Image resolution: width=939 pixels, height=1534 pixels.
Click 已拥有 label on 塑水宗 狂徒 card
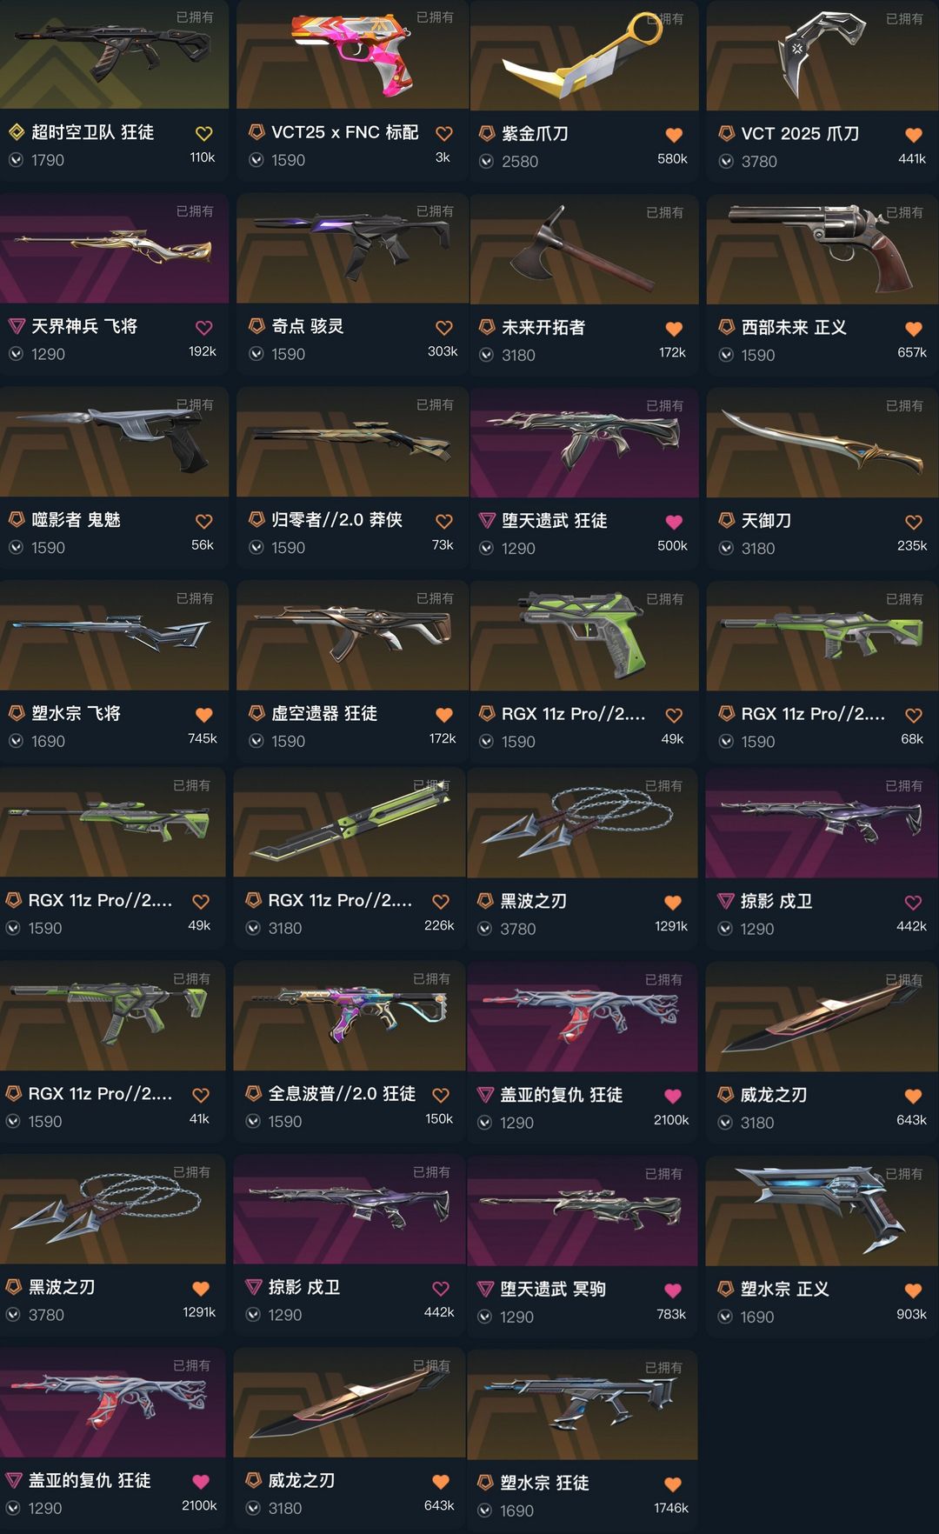pyautogui.click(x=663, y=1368)
